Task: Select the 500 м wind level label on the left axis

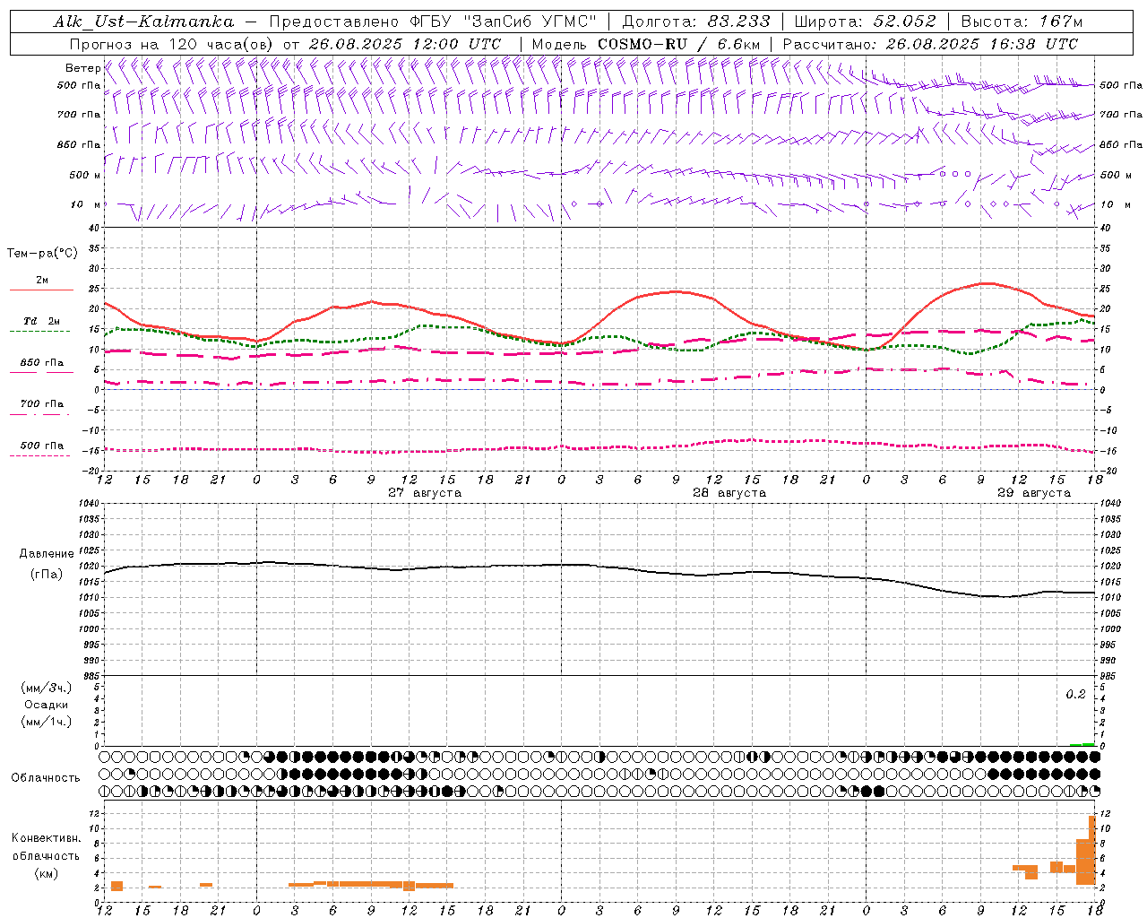Action: point(85,175)
